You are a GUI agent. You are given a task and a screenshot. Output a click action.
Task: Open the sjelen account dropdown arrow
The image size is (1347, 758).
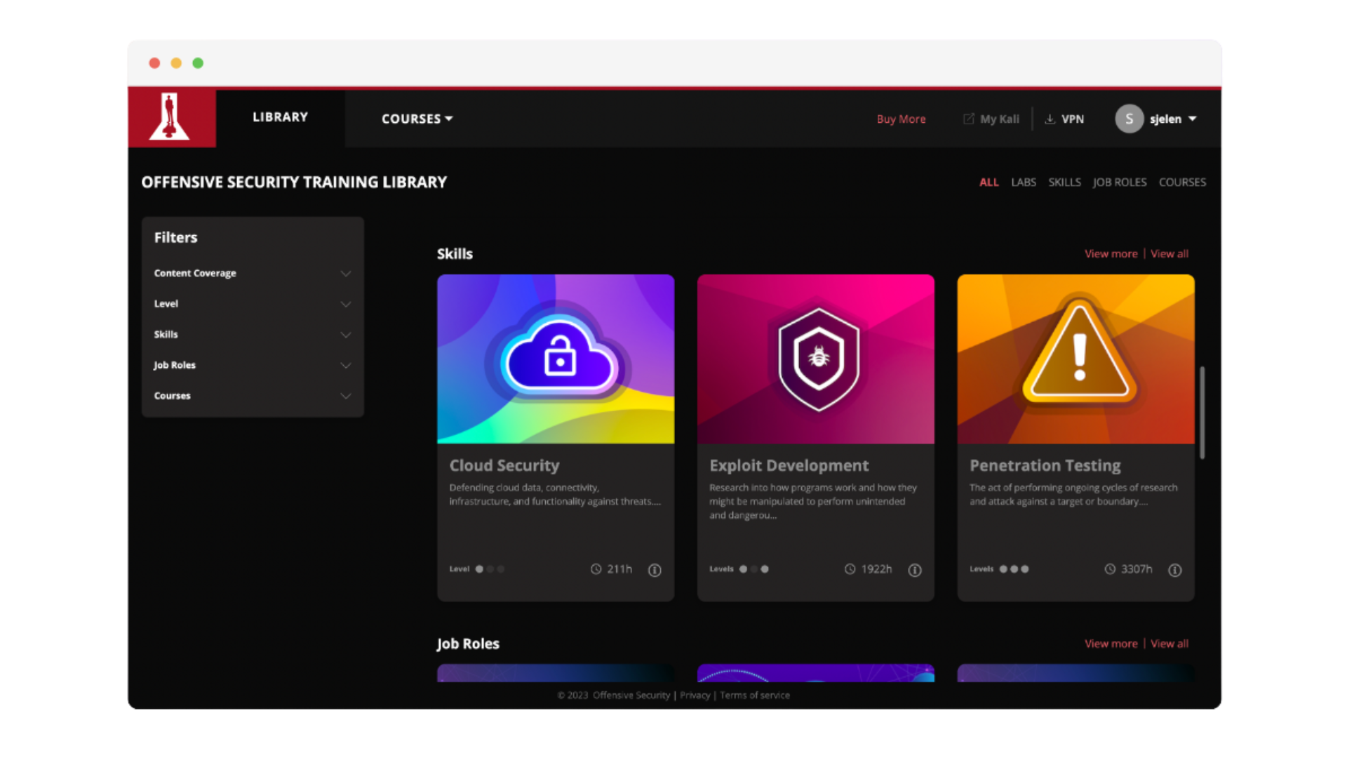tap(1193, 119)
